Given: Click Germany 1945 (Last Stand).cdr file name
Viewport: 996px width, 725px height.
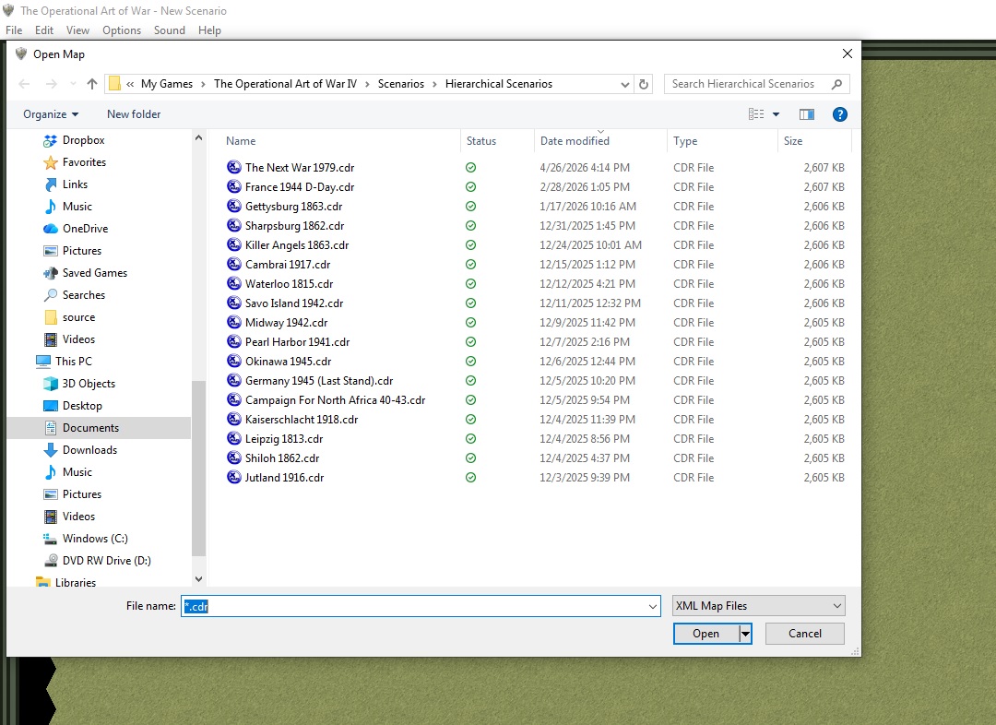Looking at the screenshot, I should click(319, 381).
